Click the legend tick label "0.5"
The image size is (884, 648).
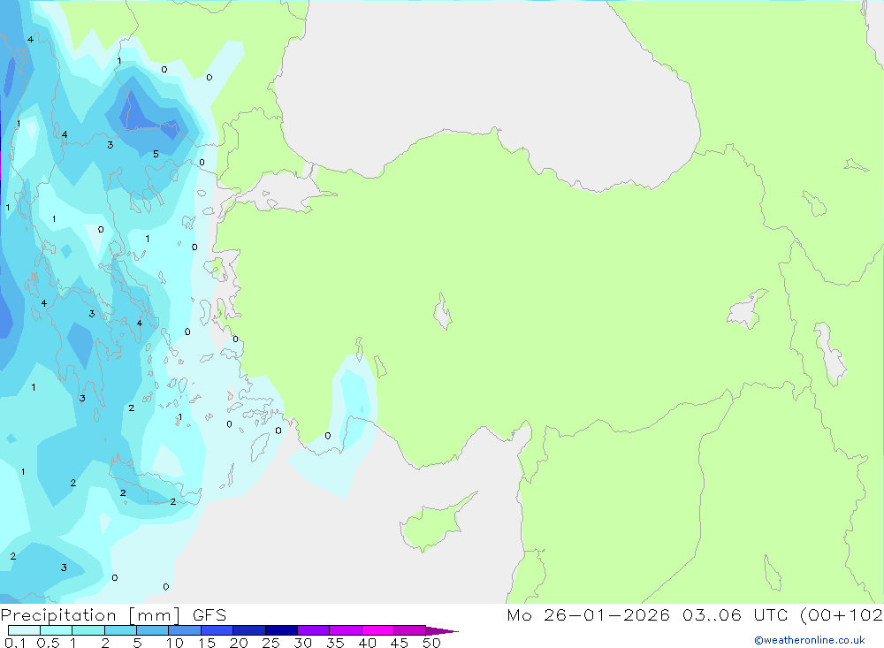tap(49, 643)
